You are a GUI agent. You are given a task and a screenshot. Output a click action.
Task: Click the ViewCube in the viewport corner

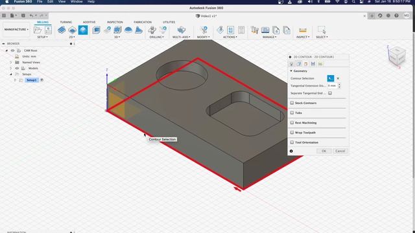(x=397, y=56)
